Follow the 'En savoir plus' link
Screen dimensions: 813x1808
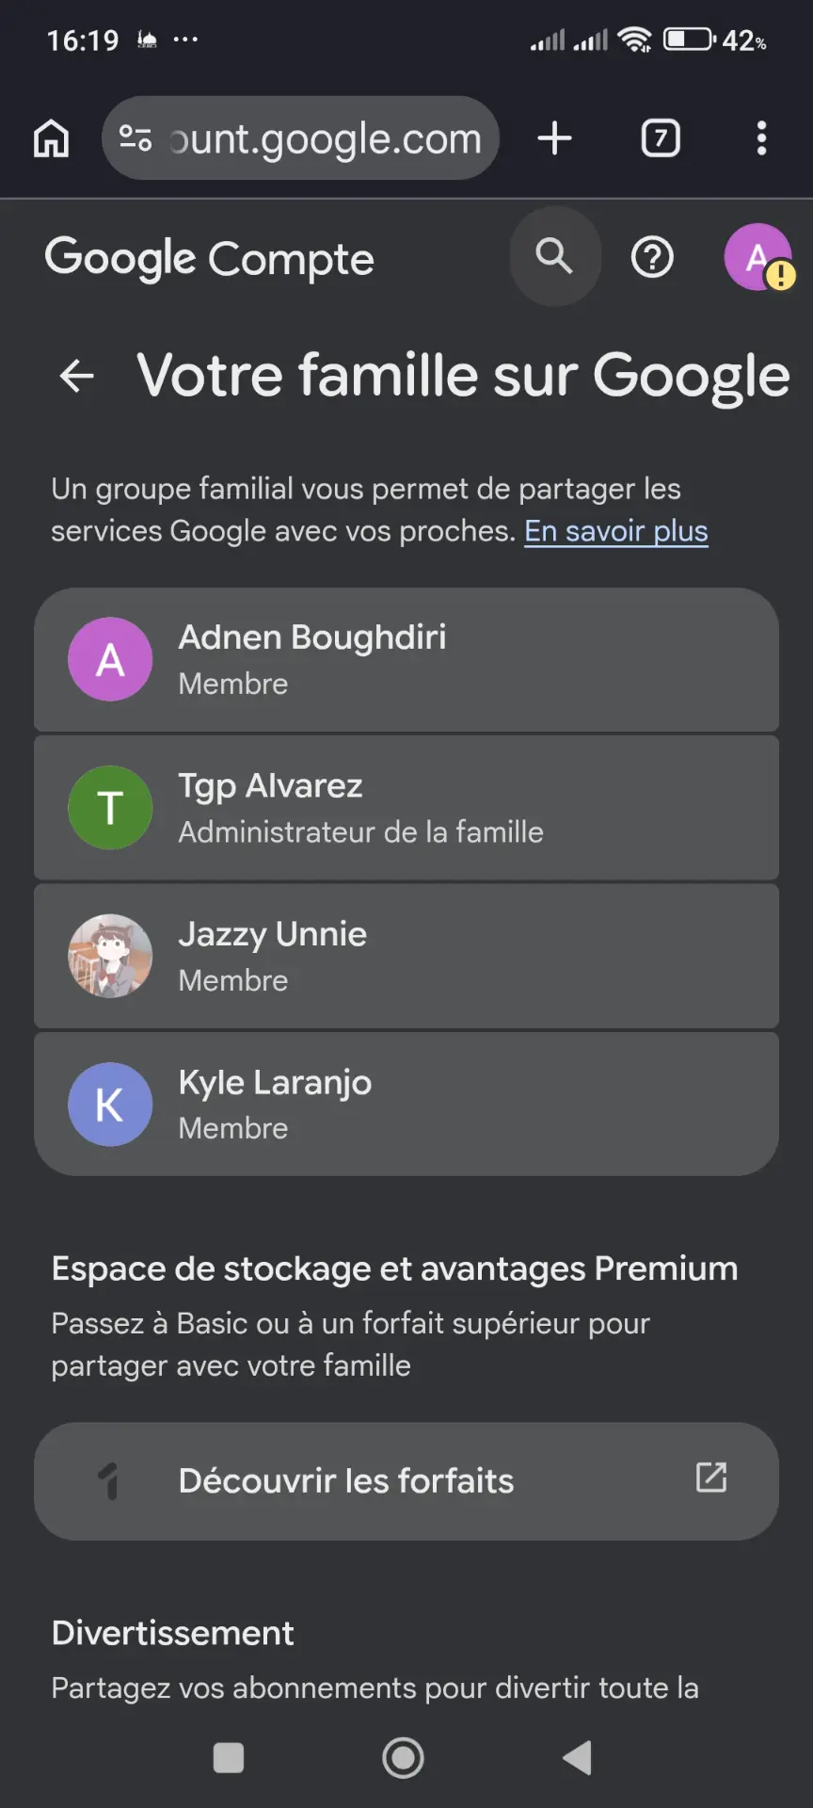click(616, 531)
